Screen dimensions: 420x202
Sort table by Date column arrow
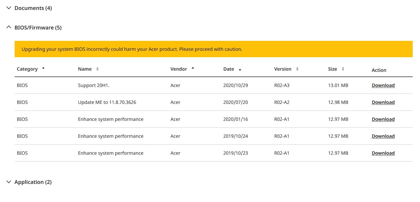240,70
